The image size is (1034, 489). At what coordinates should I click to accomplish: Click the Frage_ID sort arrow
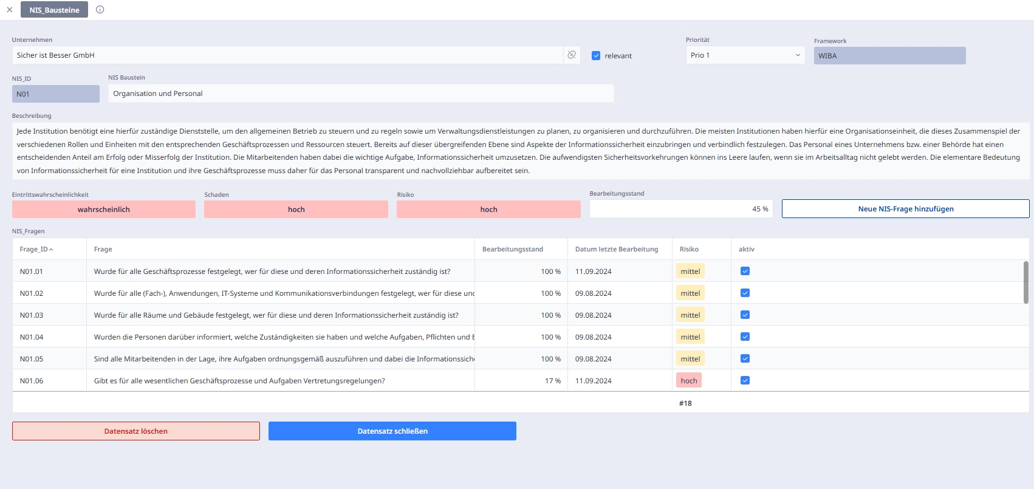point(51,250)
